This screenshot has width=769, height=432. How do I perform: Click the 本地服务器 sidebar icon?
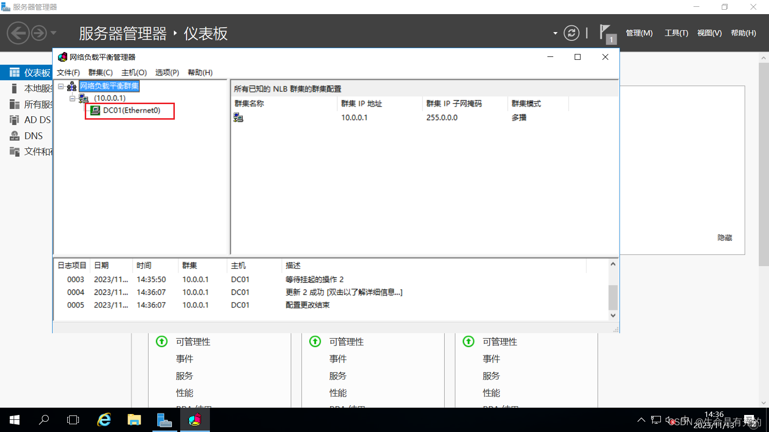point(15,89)
